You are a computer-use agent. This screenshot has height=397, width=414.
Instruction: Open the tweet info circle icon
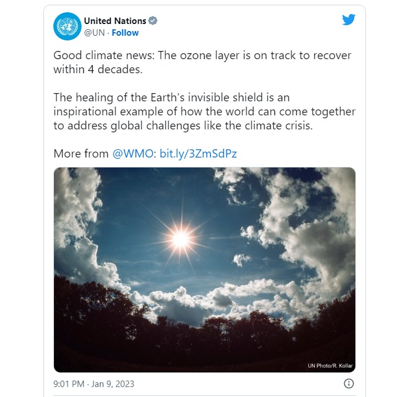pyautogui.click(x=349, y=384)
